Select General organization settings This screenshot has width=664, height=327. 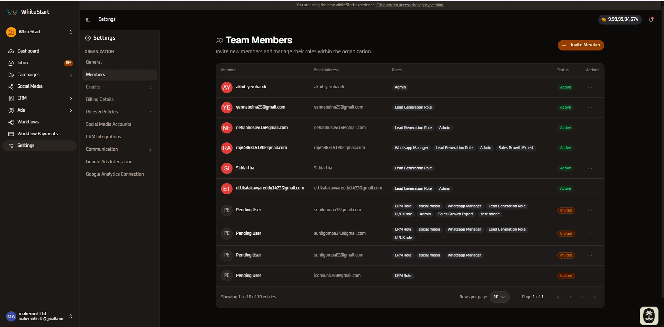pyautogui.click(x=119, y=62)
